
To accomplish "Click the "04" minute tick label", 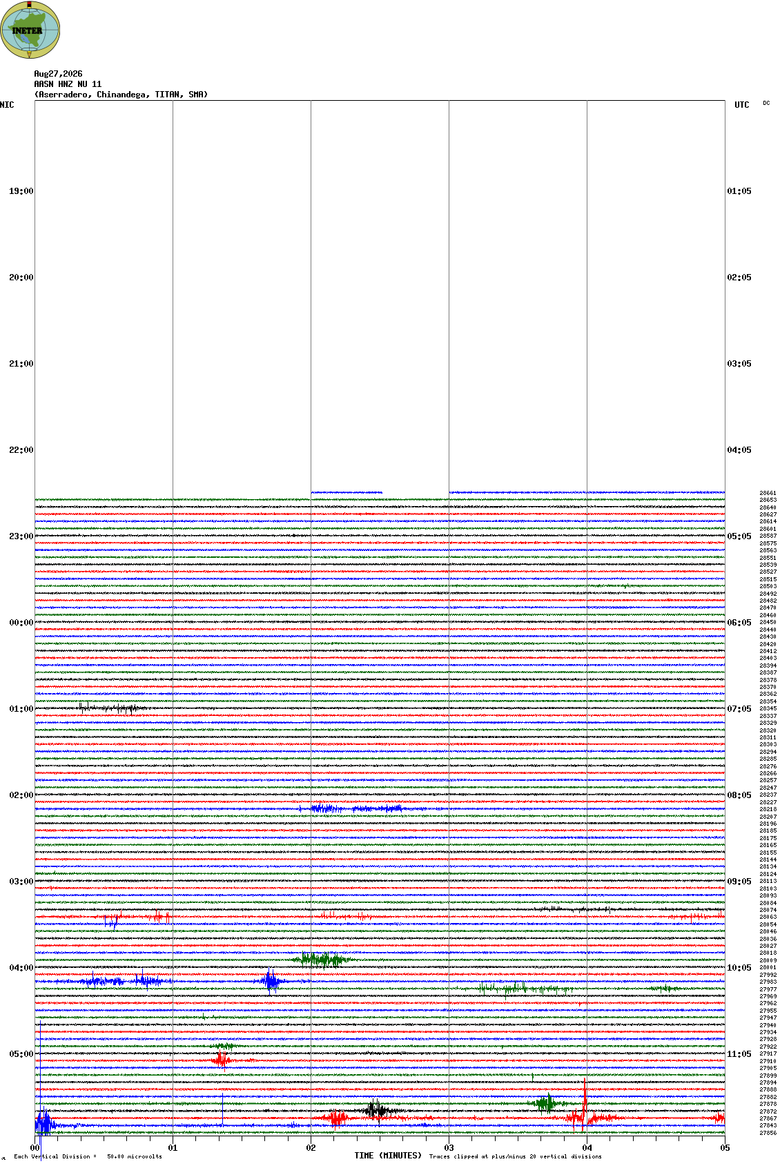I will pyautogui.click(x=587, y=1148).
